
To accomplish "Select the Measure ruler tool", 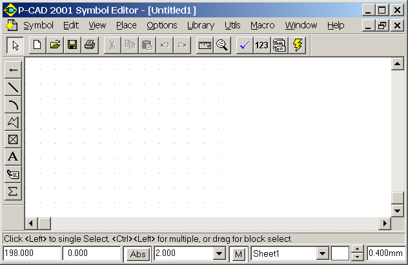I will click(x=205, y=45).
